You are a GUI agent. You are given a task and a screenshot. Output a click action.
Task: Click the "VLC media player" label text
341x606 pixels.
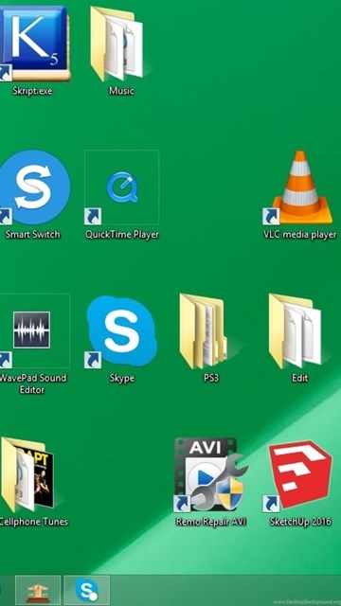pos(300,235)
